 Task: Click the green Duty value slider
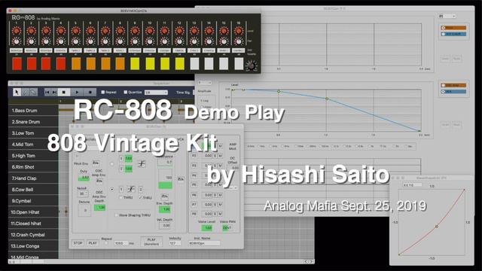84,178
